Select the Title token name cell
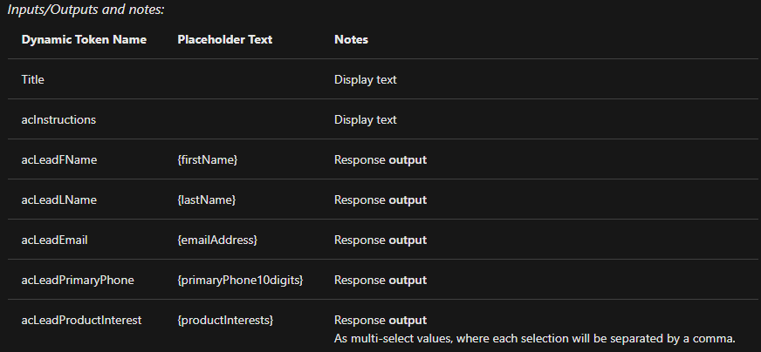Screen dimensions: 761x352 point(32,79)
